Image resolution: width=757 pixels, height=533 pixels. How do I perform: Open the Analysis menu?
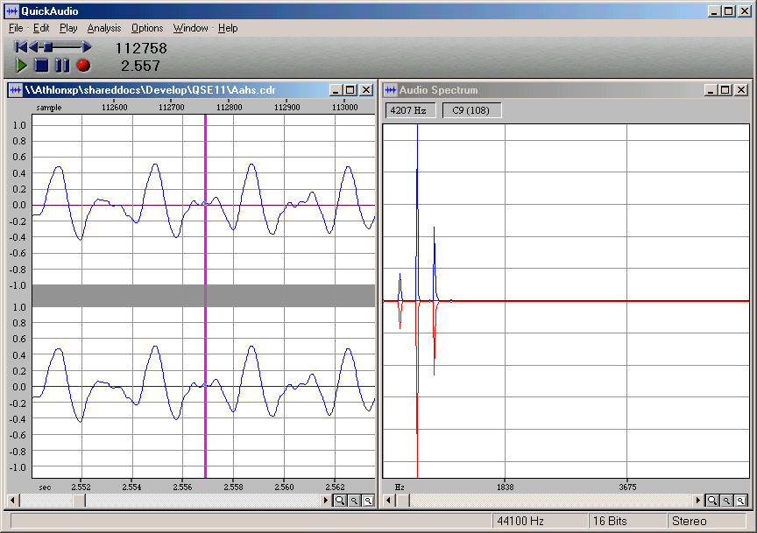103,28
